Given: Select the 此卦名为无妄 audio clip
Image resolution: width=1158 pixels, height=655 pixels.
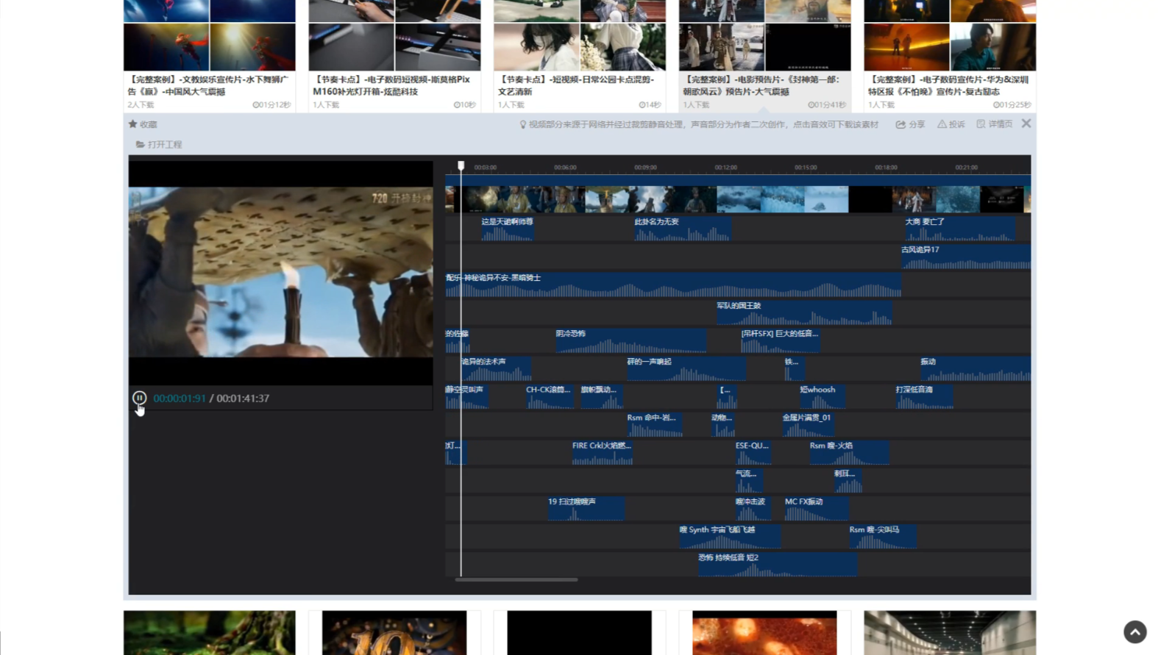Looking at the screenshot, I should coord(683,229).
